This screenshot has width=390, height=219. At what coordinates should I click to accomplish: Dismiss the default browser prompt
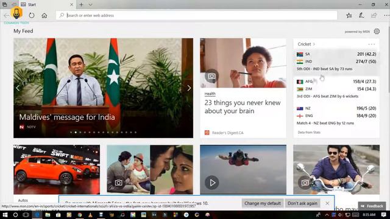(327, 203)
